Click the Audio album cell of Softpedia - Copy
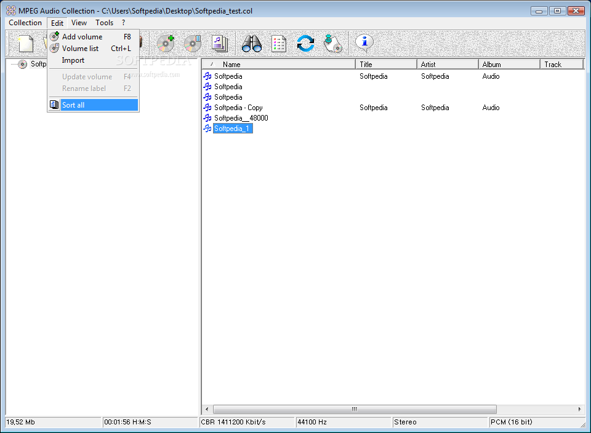Viewport: 591px width, 433px height. point(491,107)
